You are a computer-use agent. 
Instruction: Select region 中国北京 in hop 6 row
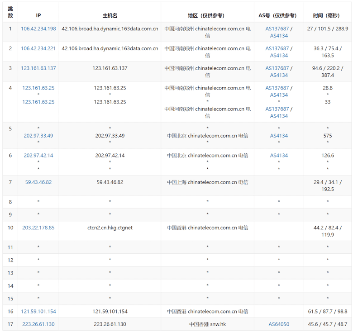pyautogui.click(x=207, y=156)
